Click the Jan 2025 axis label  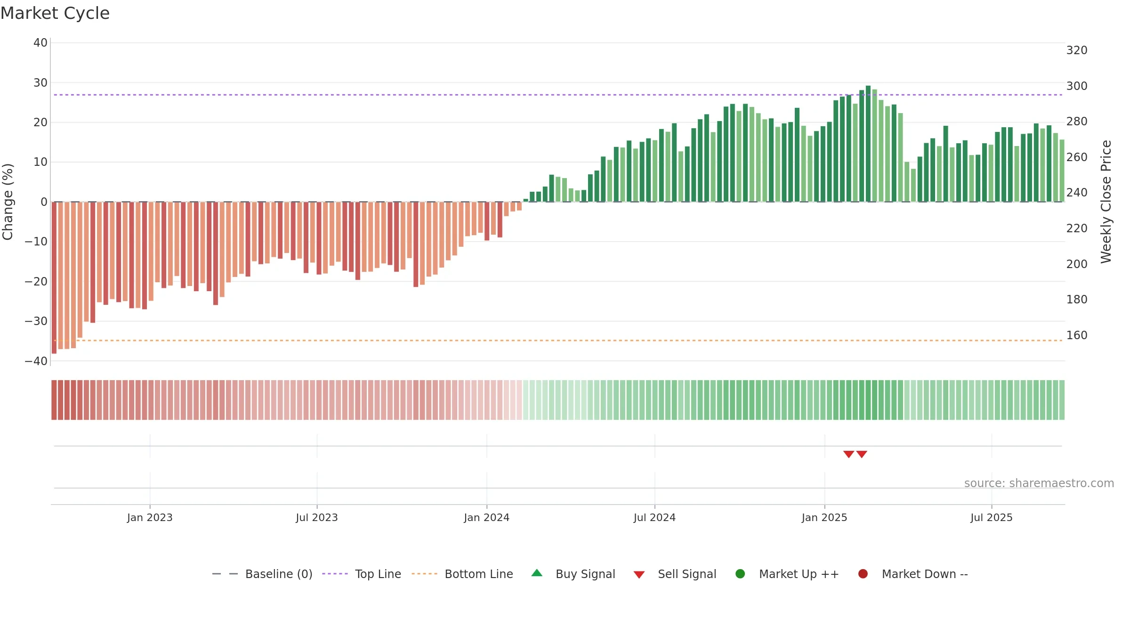coord(824,518)
